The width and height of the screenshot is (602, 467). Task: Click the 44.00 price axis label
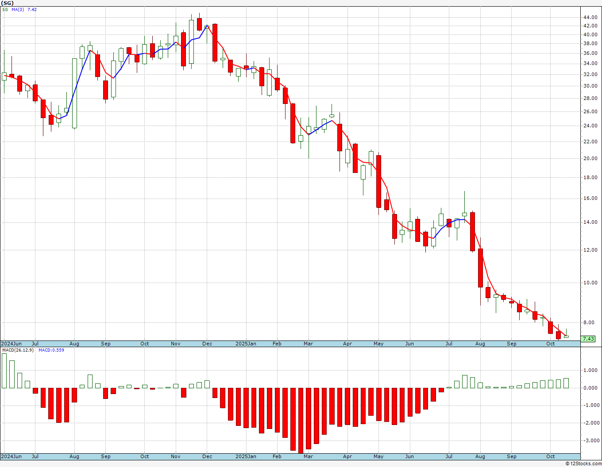(x=590, y=17)
